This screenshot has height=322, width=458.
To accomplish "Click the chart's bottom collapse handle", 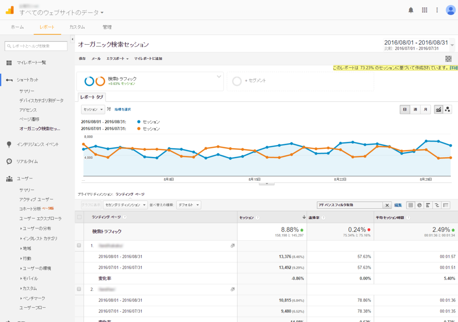I will tap(267, 184).
